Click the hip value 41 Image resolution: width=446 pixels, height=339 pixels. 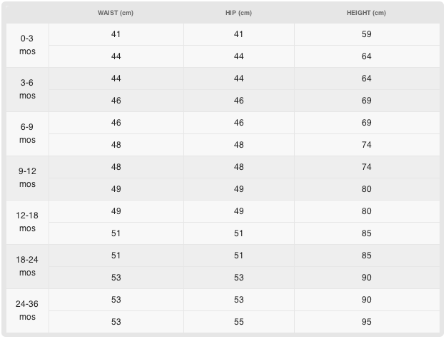238,34
